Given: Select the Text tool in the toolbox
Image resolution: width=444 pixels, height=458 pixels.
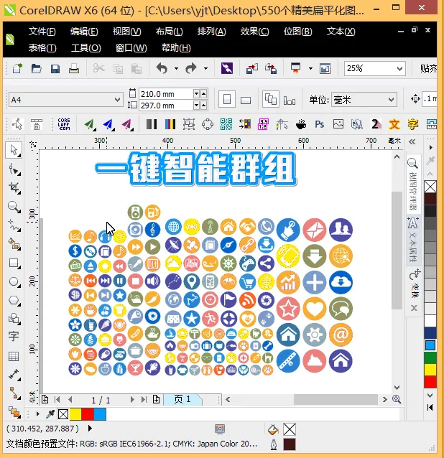Looking at the screenshot, I should pos(14,336).
